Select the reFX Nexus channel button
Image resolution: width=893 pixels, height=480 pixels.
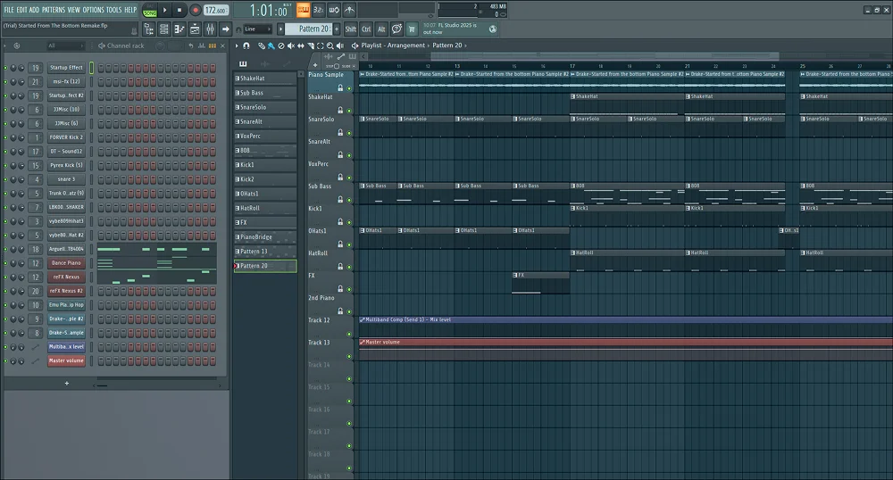66,277
